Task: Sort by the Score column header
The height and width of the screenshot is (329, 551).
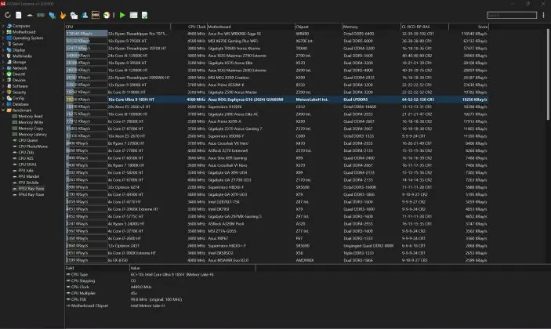Action: (x=469, y=27)
